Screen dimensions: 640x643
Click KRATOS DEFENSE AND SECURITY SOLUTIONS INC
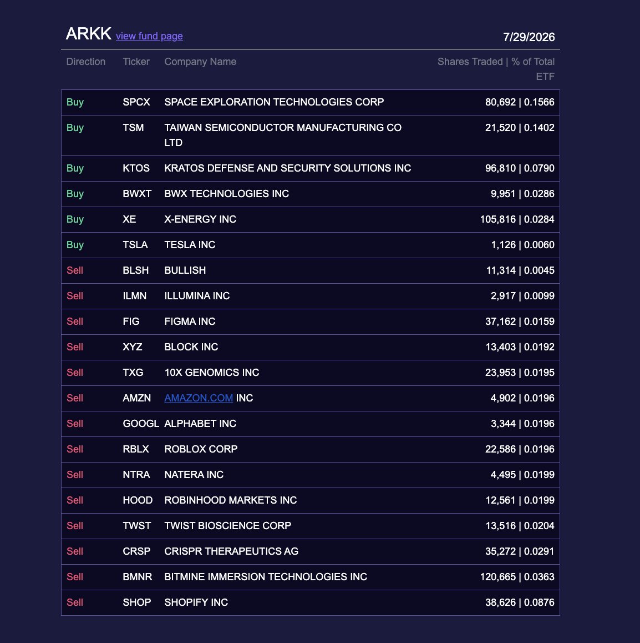(x=287, y=168)
